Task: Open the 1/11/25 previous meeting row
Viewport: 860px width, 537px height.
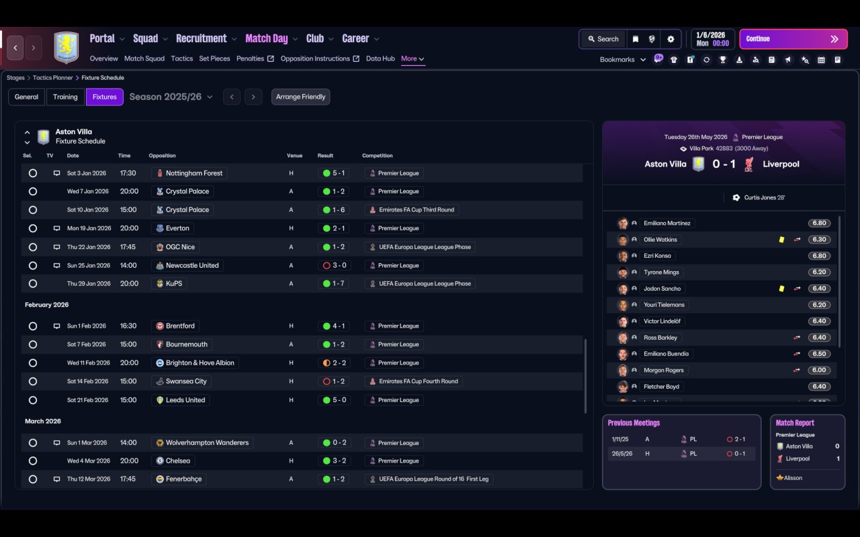Action: pos(681,439)
